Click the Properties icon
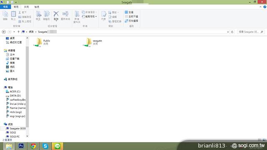 pyautogui.click(x=103, y=14)
